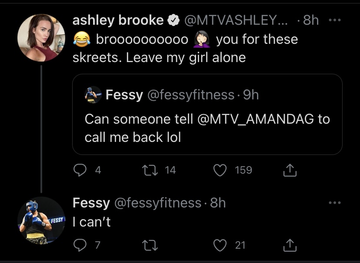Open Fessy's small avatar in quoted tweet

[93, 95]
